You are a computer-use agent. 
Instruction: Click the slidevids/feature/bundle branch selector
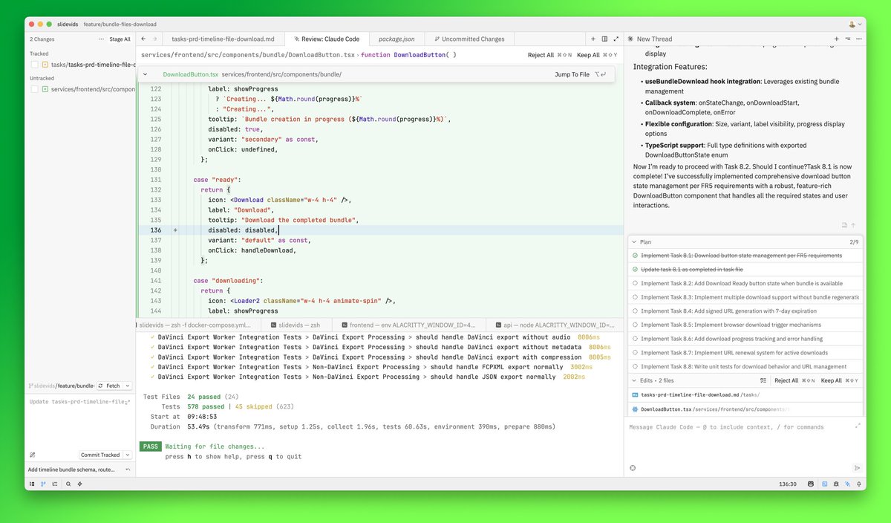pyautogui.click(x=62, y=386)
